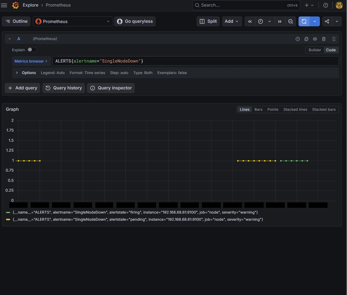The height and width of the screenshot is (295, 347).
Task: Open the time picker clock icon
Action: tap(260, 21)
